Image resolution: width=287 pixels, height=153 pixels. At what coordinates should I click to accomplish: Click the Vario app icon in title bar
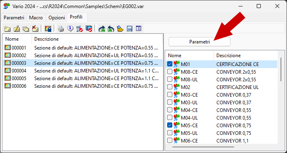[6, 6]
